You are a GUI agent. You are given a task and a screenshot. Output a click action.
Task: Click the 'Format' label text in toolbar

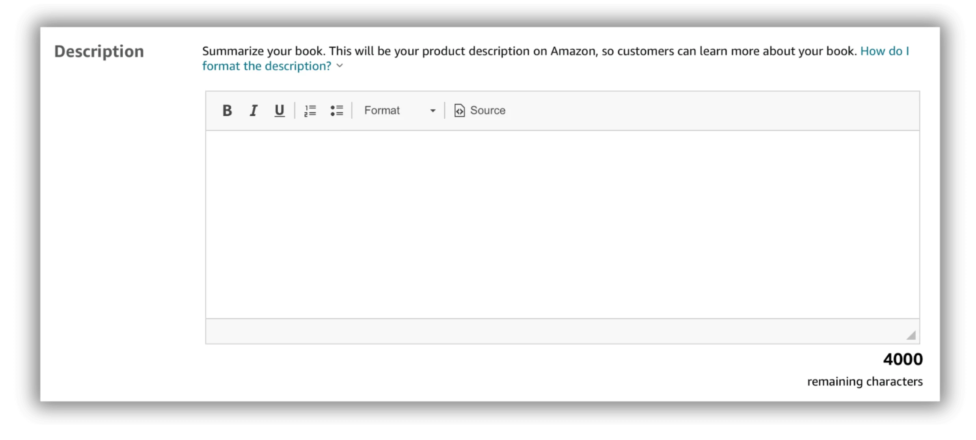tap(382, 111)
